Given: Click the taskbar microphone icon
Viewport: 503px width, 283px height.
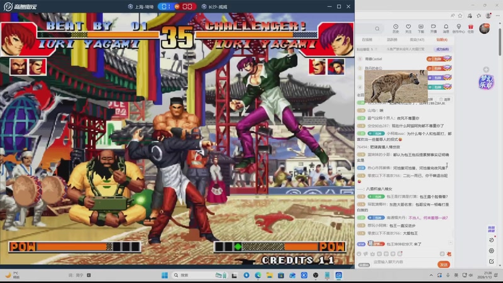Looking at the screenshot, I should point(448,275).
